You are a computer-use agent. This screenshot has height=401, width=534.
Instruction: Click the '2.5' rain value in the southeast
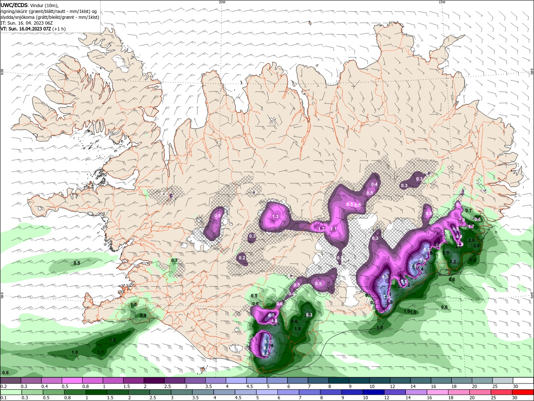pos(446,253)
